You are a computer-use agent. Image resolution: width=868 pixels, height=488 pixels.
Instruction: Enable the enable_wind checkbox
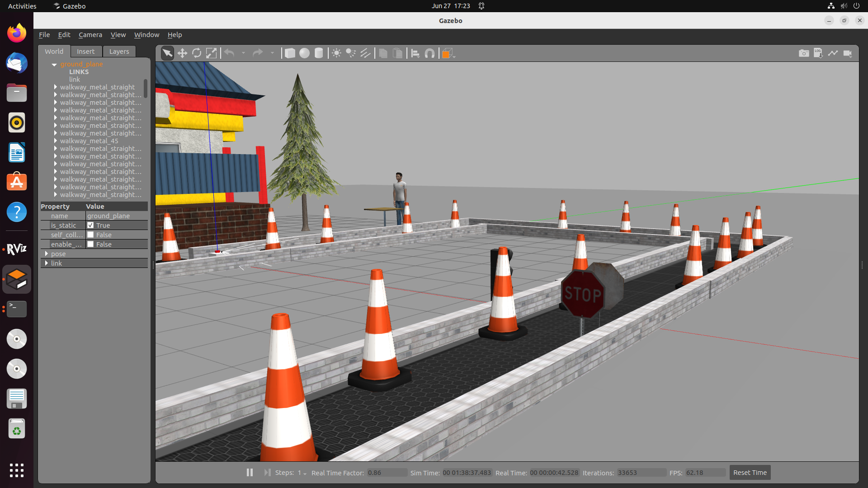pos(91,244)
